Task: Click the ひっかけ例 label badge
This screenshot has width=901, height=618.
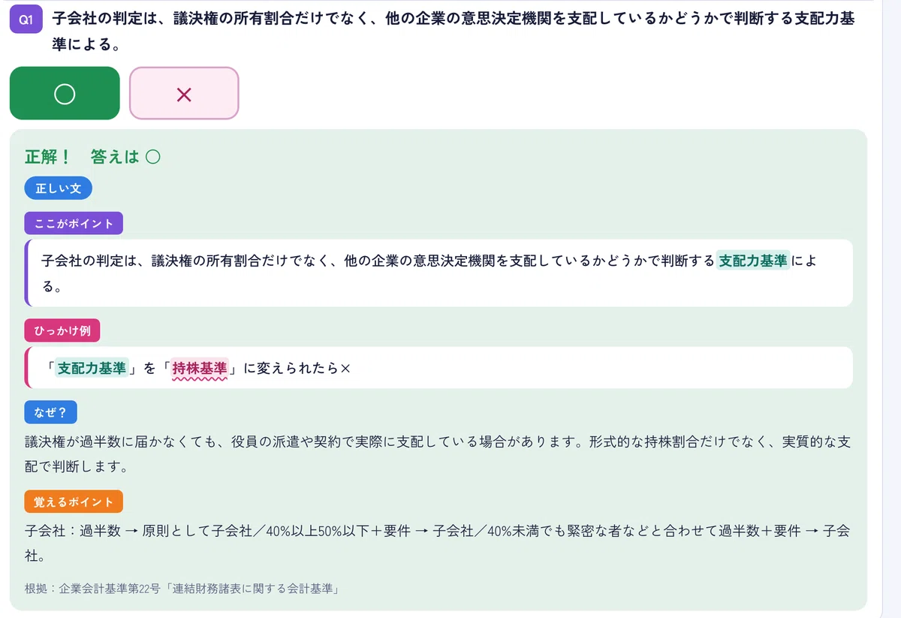Action: (62, 330)
